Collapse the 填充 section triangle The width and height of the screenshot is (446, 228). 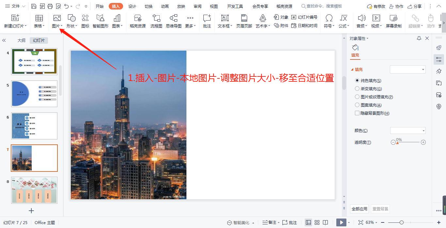352,70
